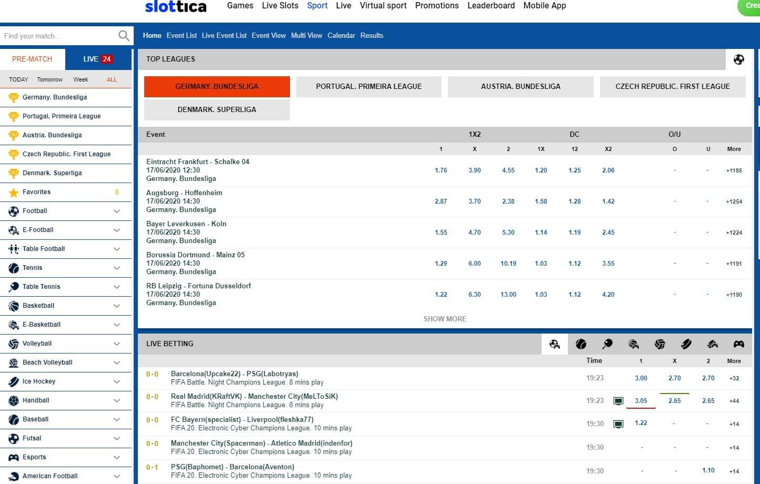
Task: Click the Futsal icon in sidebar
Action: [14, 439]
